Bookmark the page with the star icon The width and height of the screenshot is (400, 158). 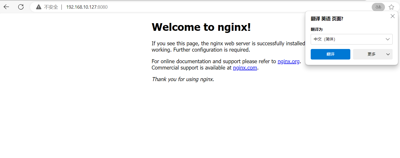[x=391, y=7]
